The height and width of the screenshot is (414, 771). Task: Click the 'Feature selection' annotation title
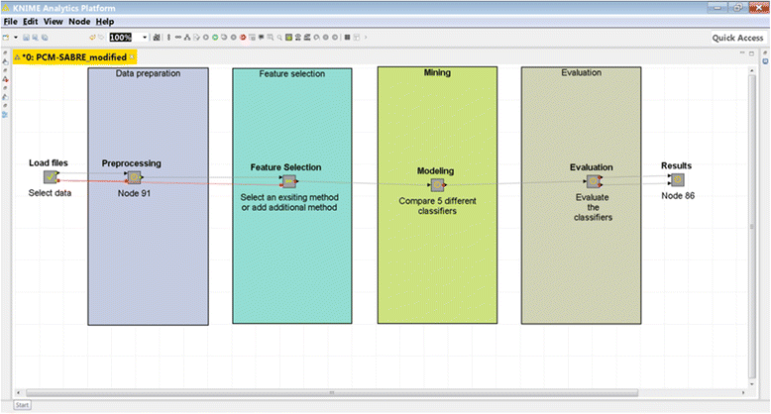[292, 73]
